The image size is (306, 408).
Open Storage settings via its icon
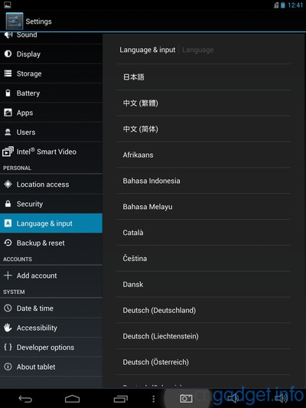8,73
